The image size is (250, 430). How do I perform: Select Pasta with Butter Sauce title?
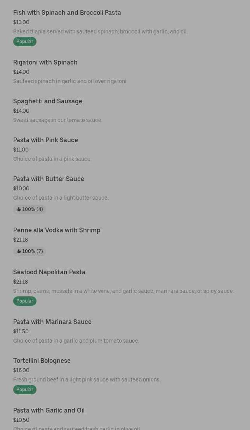point(49,179)
